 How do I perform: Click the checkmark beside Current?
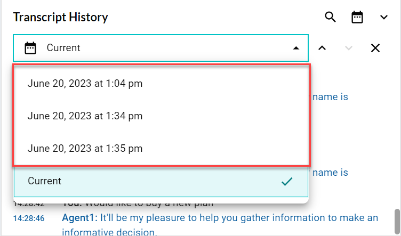click(x=287, y=182)
